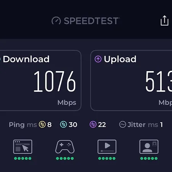Open the video conferencing performance icon
172x172 pixels.
tap(149, 146)
